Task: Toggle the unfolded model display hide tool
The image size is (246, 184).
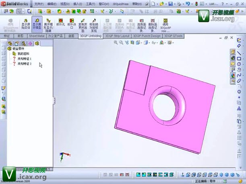Action: point(48,25)
